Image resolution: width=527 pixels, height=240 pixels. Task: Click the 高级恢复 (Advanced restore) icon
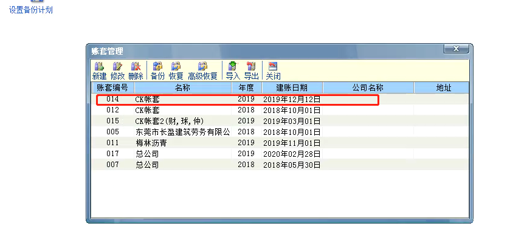(x=202, y=70)
